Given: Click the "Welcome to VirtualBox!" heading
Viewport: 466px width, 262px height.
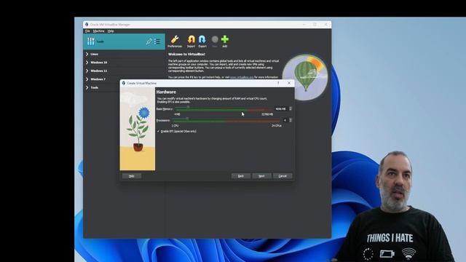Looking at the screenshot, I should pyautogui.click(x=186, y=55).
